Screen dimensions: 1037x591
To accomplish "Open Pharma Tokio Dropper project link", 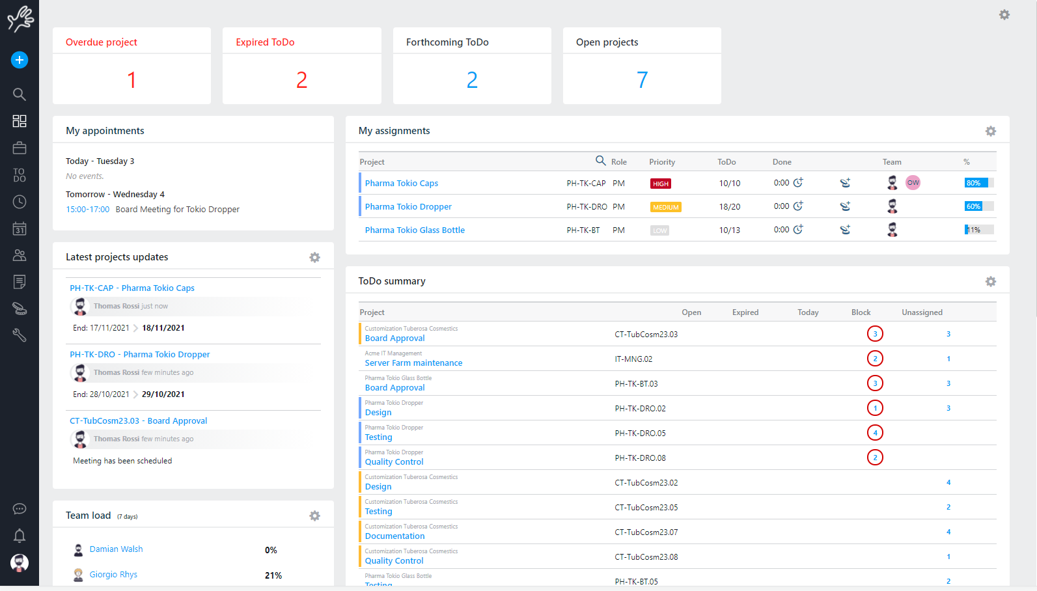I will coord(408,207).
